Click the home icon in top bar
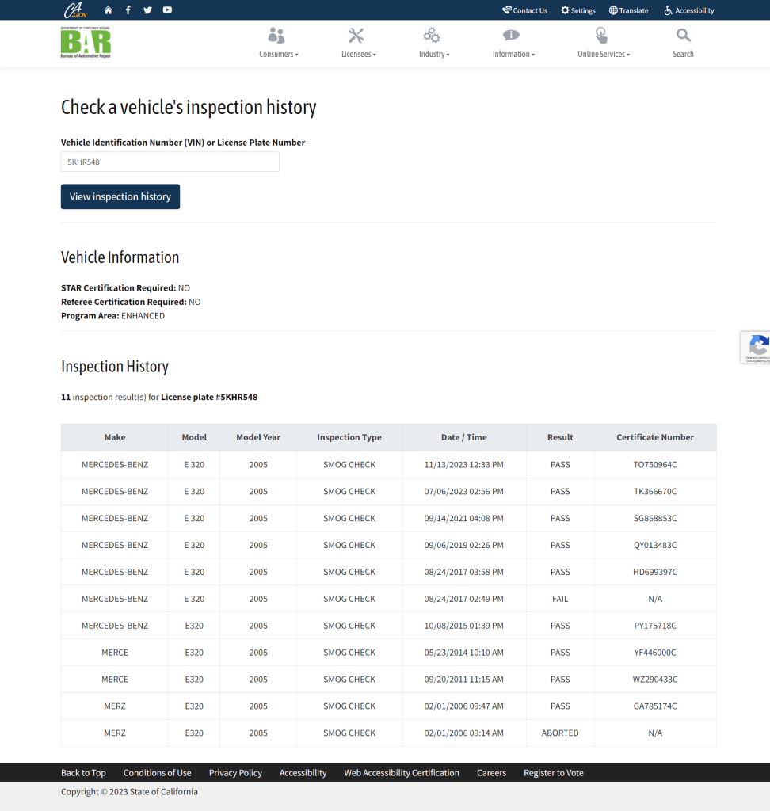 pos(108,10)
